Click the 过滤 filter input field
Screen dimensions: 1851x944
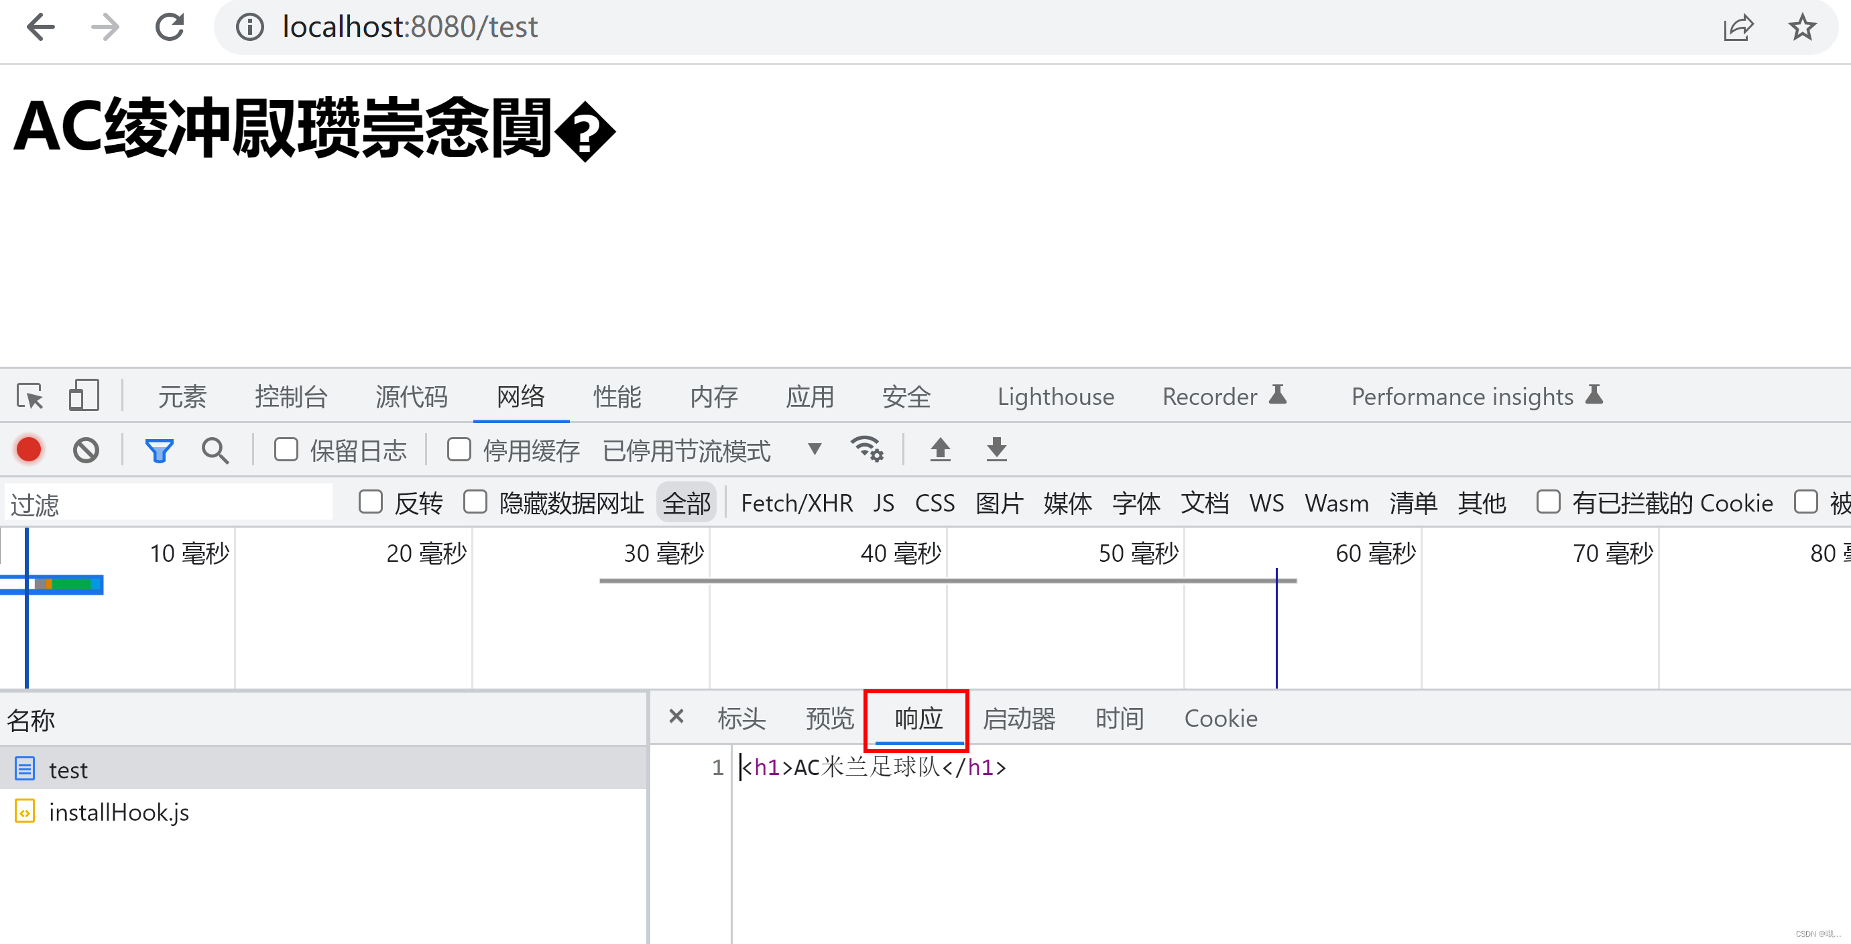pos(169,503)
